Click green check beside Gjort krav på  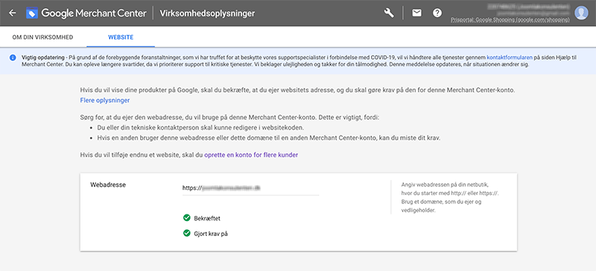click(187, 233)
